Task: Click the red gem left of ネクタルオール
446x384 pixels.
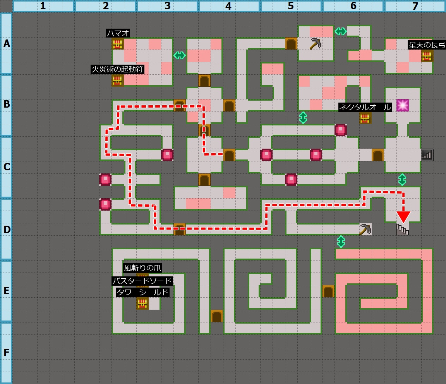Action: [x=341, y=130]
